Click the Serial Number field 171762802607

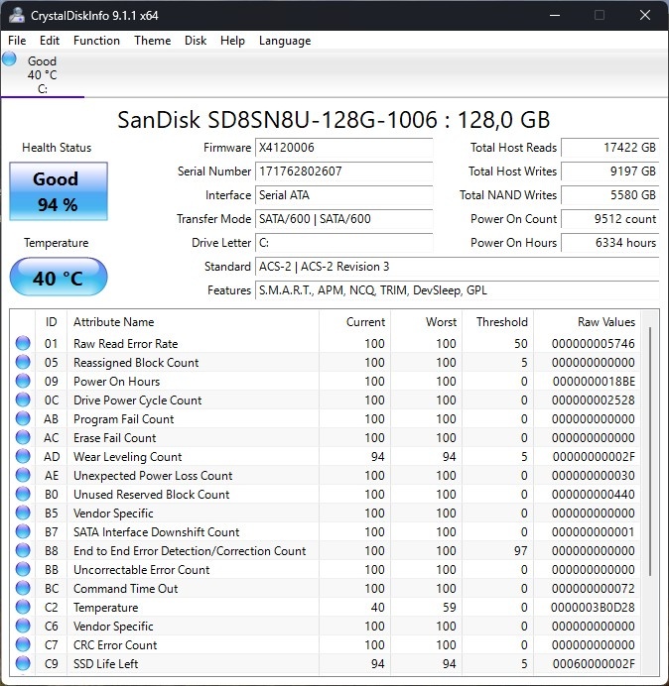coord(343,171)
